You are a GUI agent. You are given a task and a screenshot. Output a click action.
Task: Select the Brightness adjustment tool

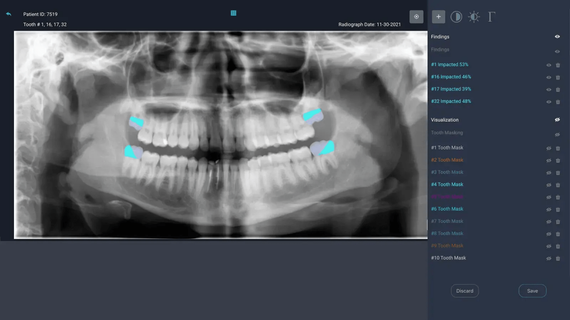click(x=474, y=17)
